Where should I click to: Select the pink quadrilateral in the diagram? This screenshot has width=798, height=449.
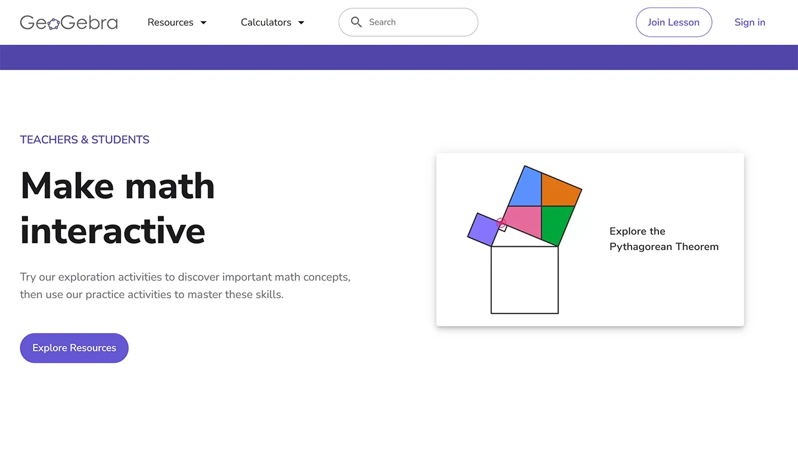(522, 221)
